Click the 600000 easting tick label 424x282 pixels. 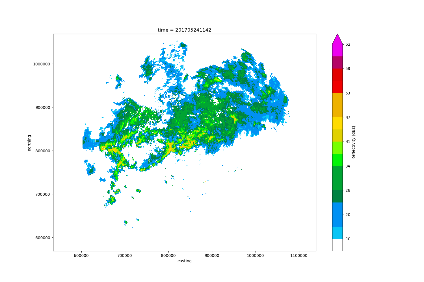pos(81,255)
